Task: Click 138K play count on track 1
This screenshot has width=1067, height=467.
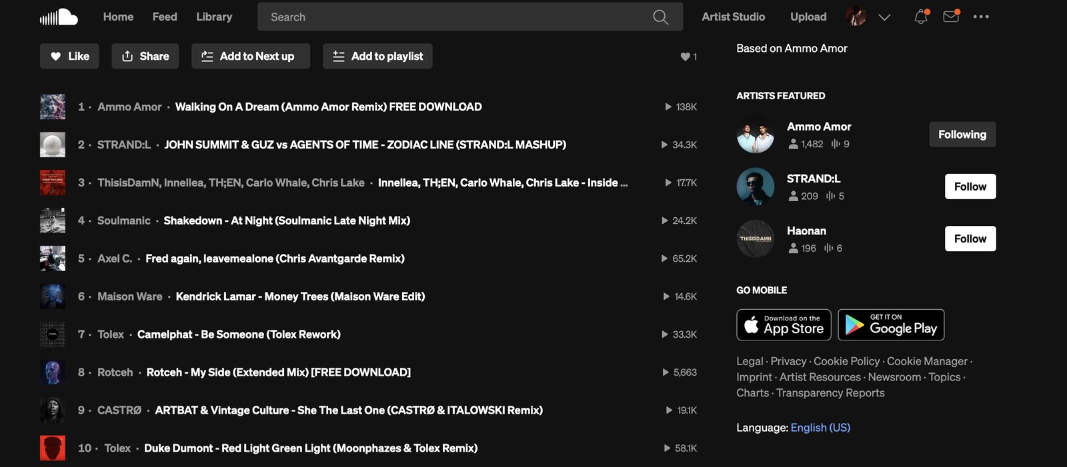Action: (x=681, y=107)
